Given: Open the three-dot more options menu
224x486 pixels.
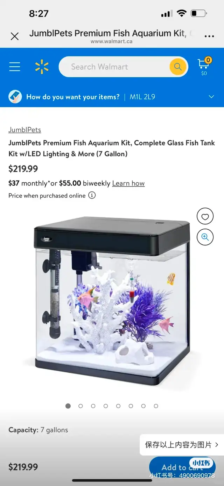Looking at the screenshot, I should point(209,36).
